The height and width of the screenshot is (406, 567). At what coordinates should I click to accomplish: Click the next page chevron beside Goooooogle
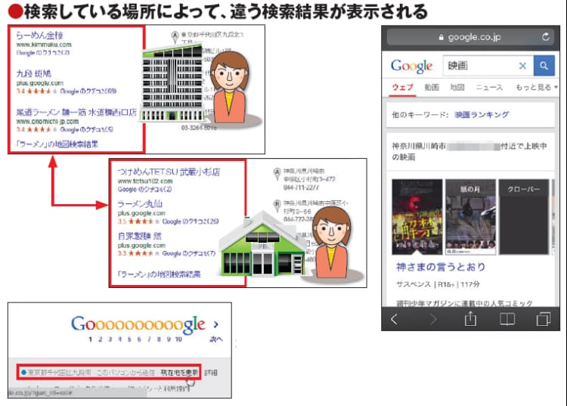pos(216,324)
